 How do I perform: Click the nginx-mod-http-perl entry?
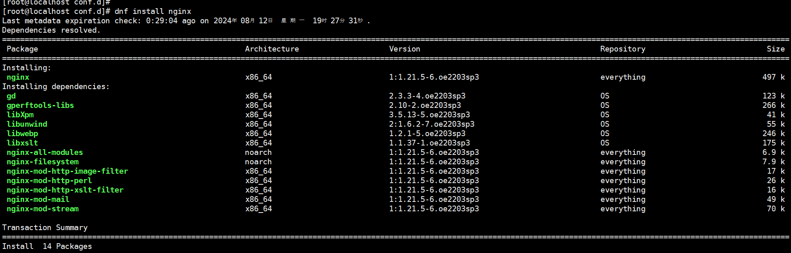49,181
